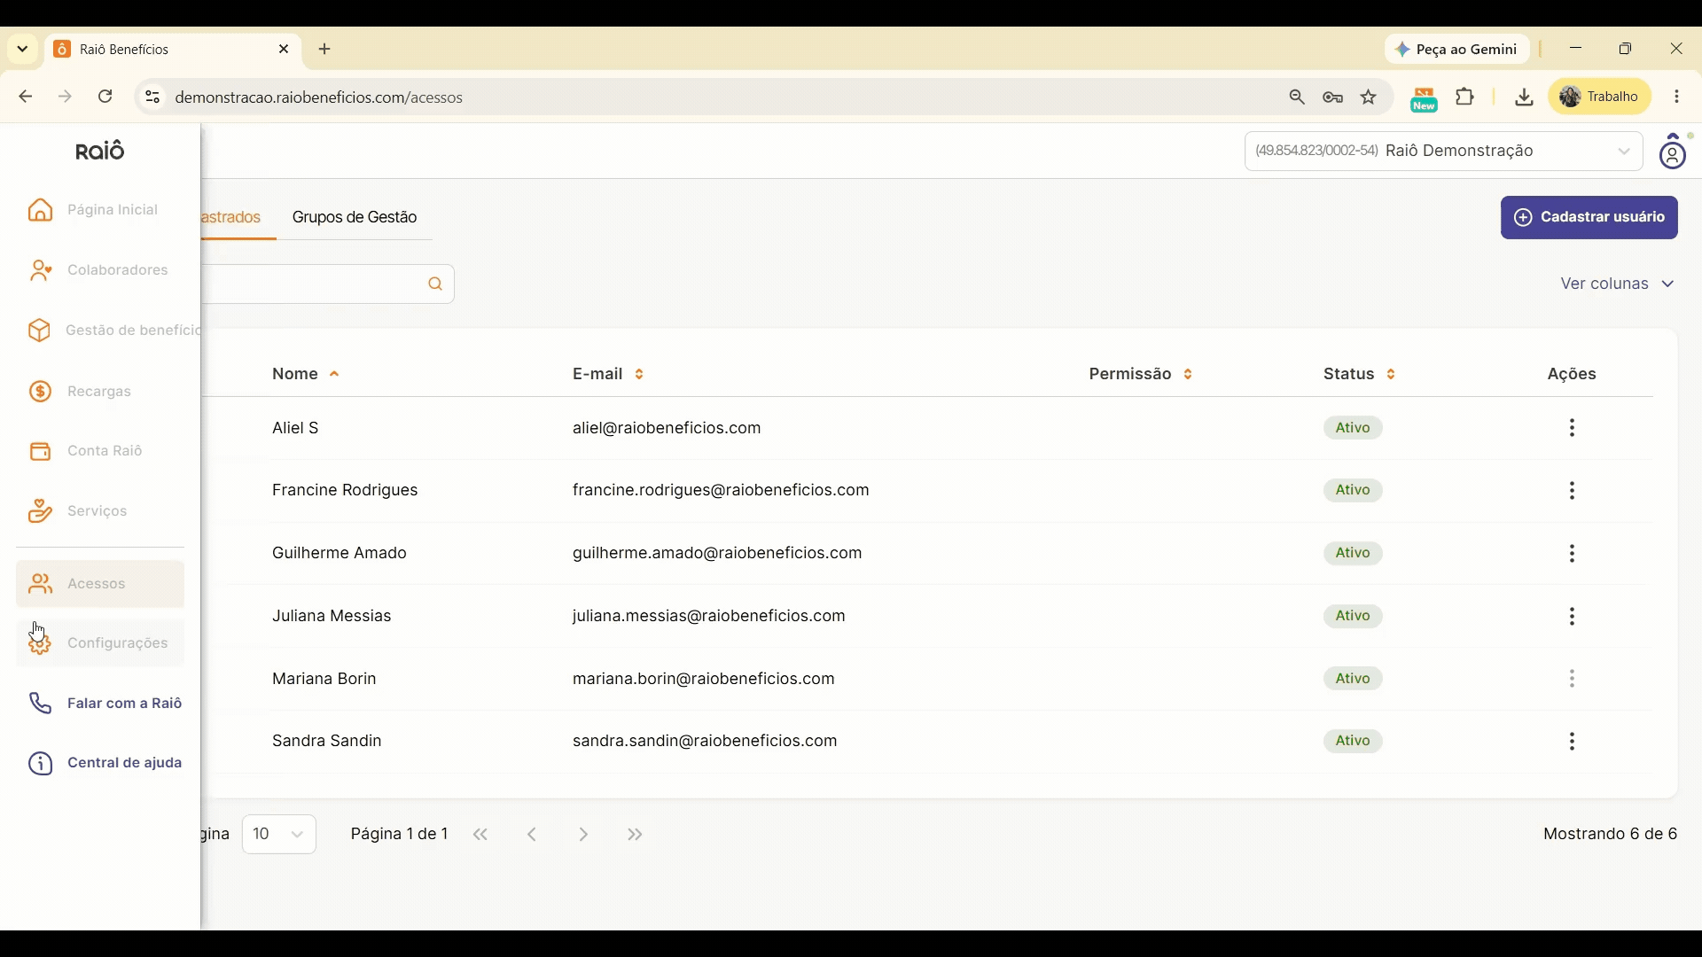The height and width of the screenshot is (957, 1702).
Task: Open the rows-per-page dropdown showing 10
Action: pos(279,836)
